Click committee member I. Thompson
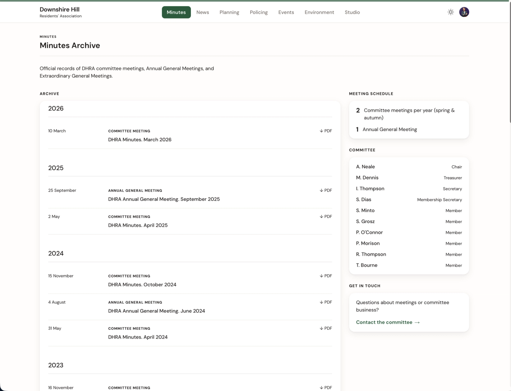The height and width of the screenshot is (391, 511). (370, 188)
